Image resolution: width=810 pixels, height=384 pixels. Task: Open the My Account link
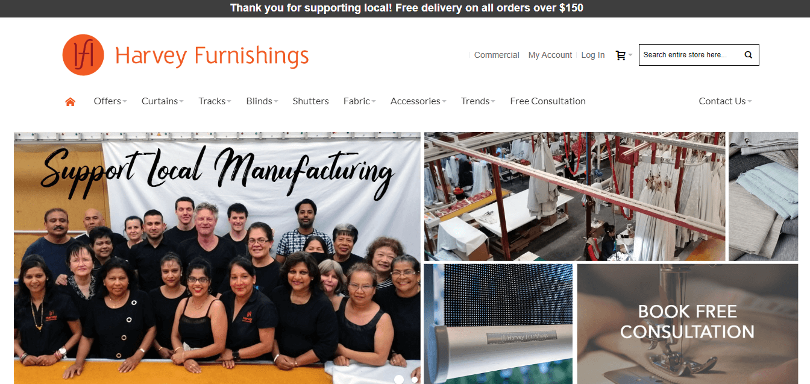550,55
